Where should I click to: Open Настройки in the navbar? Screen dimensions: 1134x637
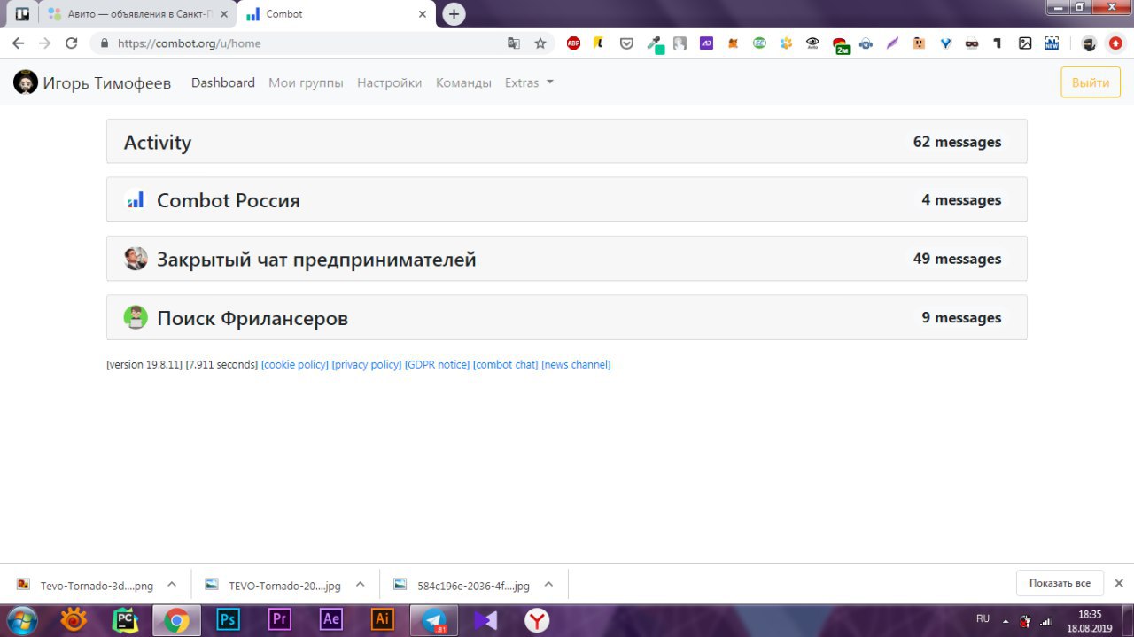(390, 82)
